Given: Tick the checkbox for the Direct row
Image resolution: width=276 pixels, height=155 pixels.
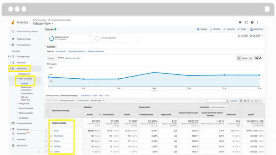Looking at the screenshot, I should click(46, 131).
